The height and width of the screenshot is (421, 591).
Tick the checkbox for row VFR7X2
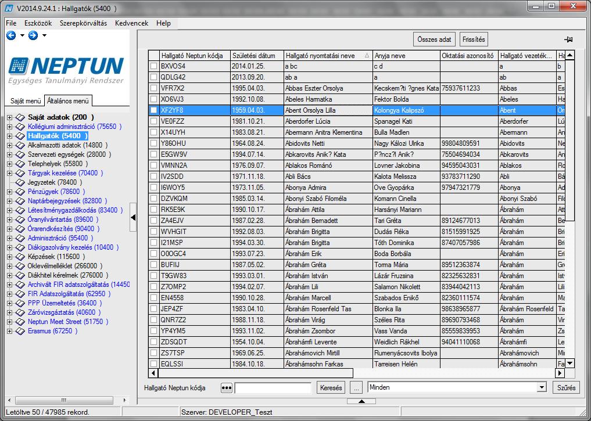(x=154, y=88)
